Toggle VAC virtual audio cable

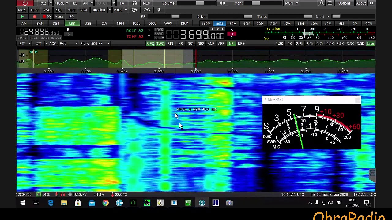click(x=47, y=10)
